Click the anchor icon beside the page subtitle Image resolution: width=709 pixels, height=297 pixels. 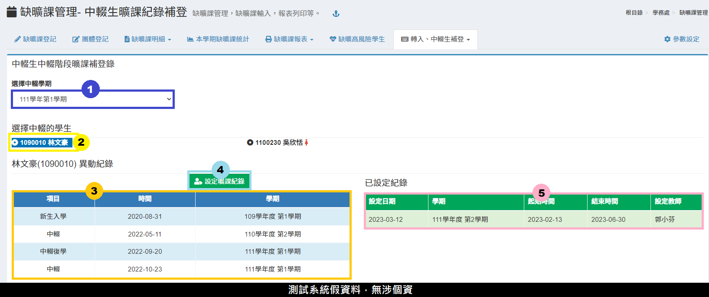[336, 14]
